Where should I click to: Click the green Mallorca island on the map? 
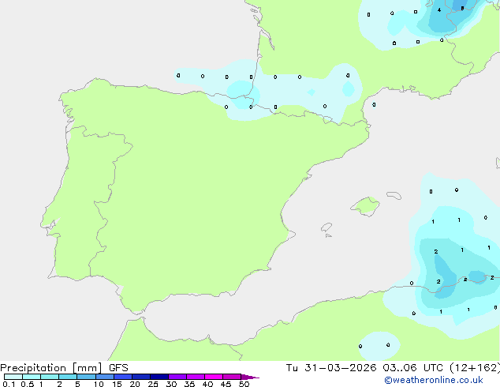[365, 206]
